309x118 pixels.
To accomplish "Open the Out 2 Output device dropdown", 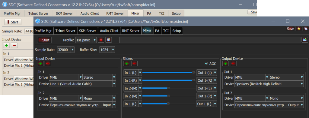I will pos(302,105).
